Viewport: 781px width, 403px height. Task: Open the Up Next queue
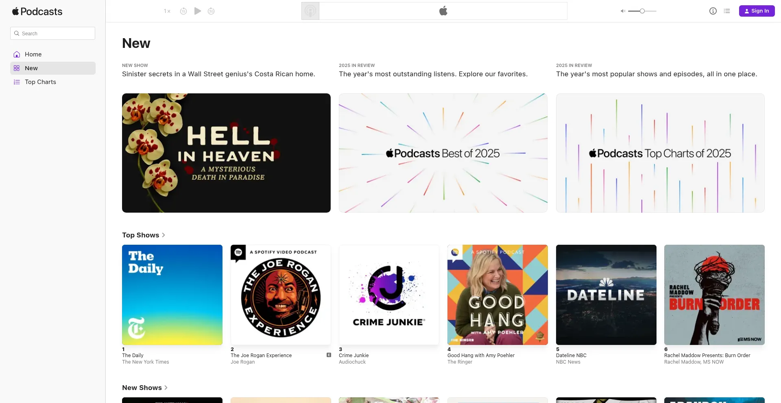pyautogui.click(x=727, y=11)
